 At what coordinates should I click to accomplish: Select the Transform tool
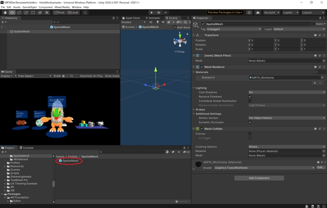point(40,12)
